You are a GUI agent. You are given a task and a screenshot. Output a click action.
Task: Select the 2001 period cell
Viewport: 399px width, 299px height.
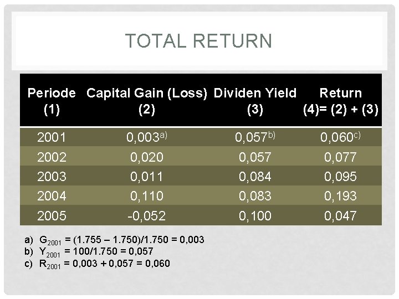click(52, 137)
